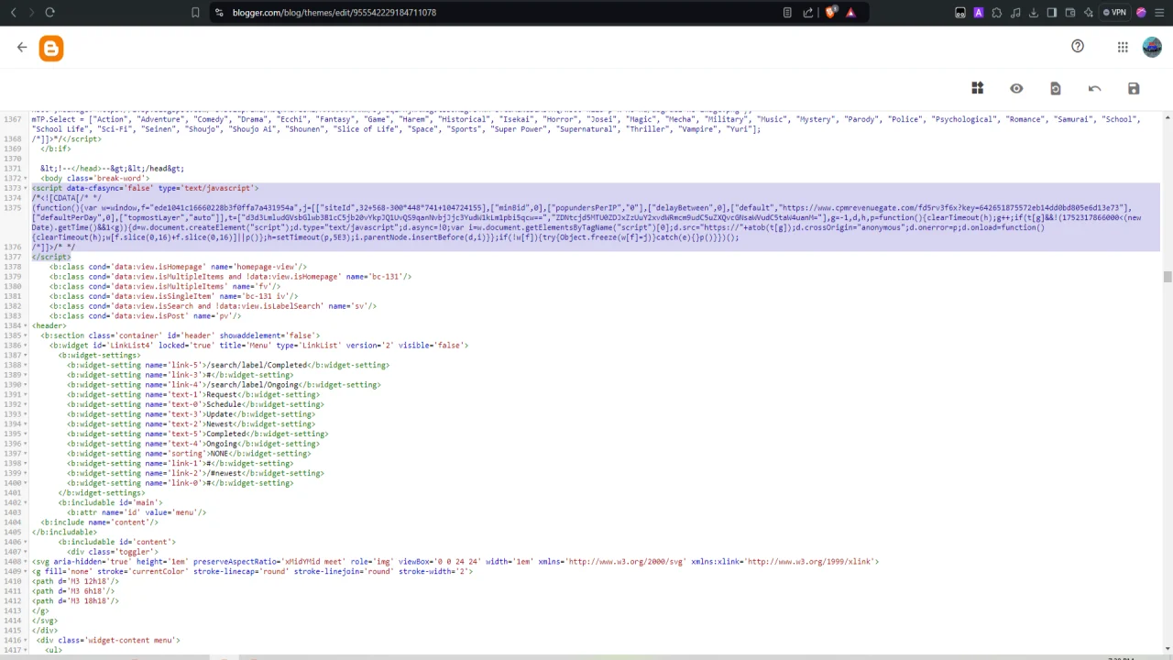This screenshot has width=1173, height=660.
Task: Click the 'widget-content menu' div line
Action: (108, 641)
